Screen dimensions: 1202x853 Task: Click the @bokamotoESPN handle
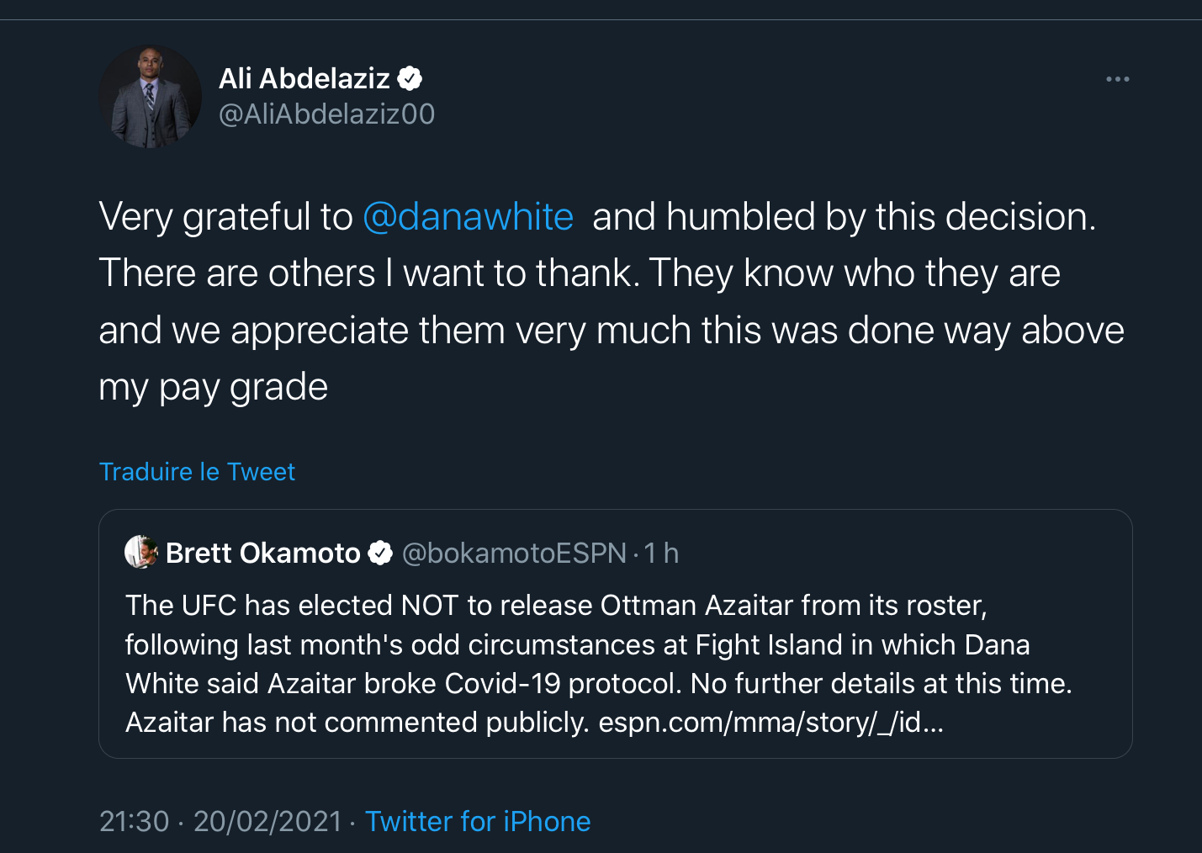514,553
